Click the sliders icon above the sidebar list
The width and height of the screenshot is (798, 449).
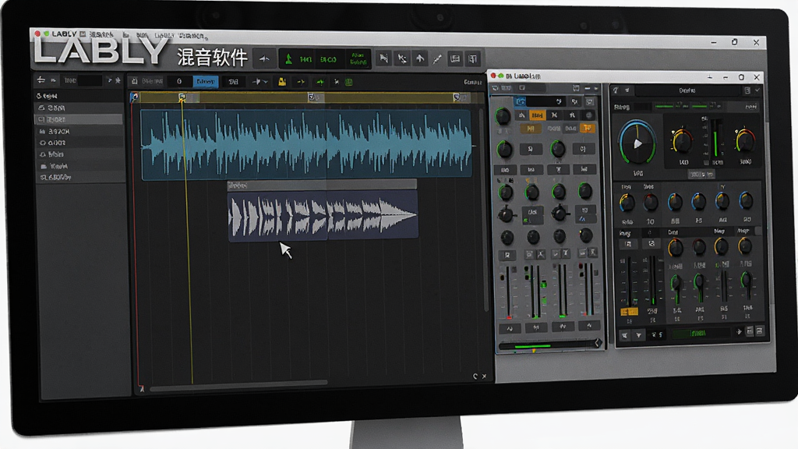point(41,80)
